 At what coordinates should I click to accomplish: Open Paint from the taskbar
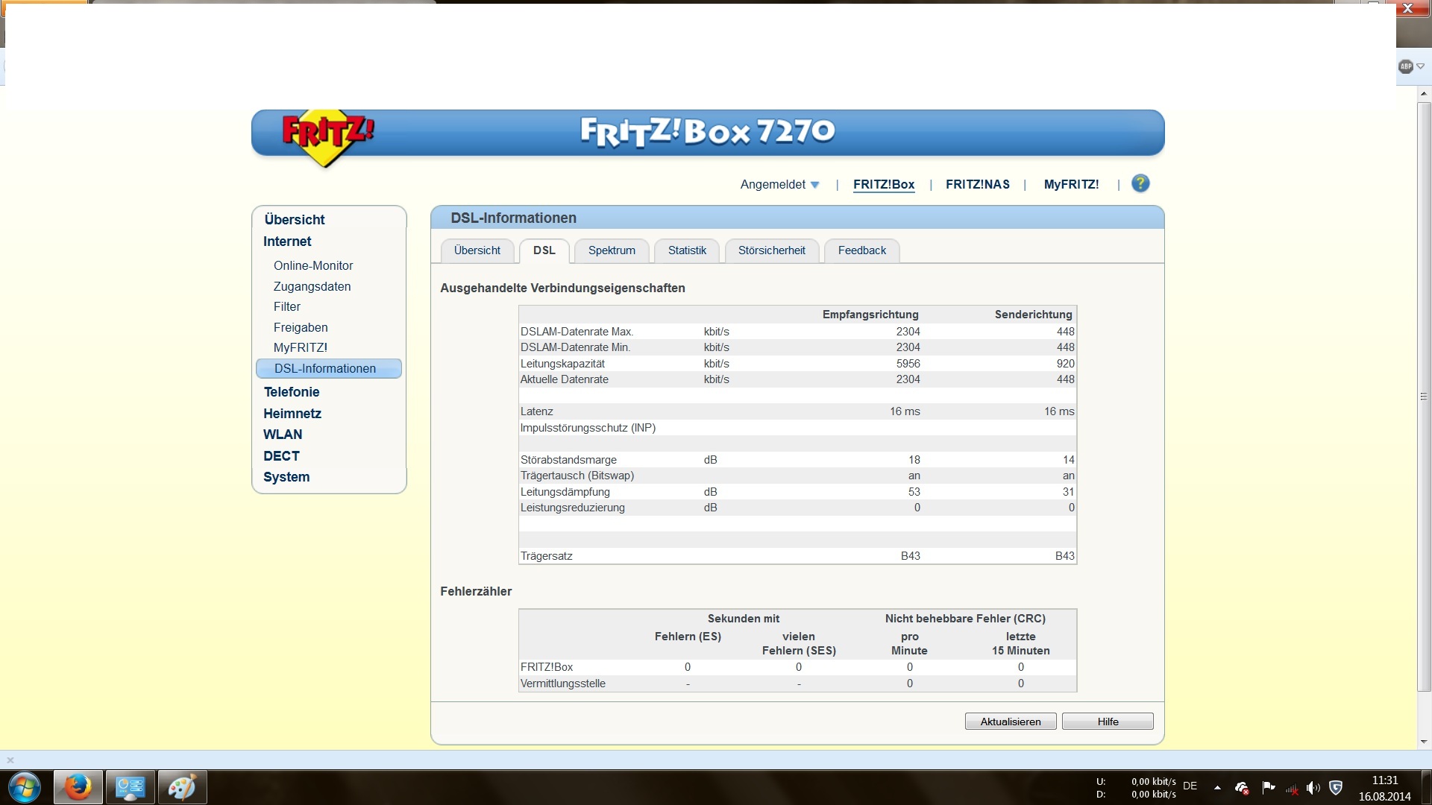(x=181, y=787)
